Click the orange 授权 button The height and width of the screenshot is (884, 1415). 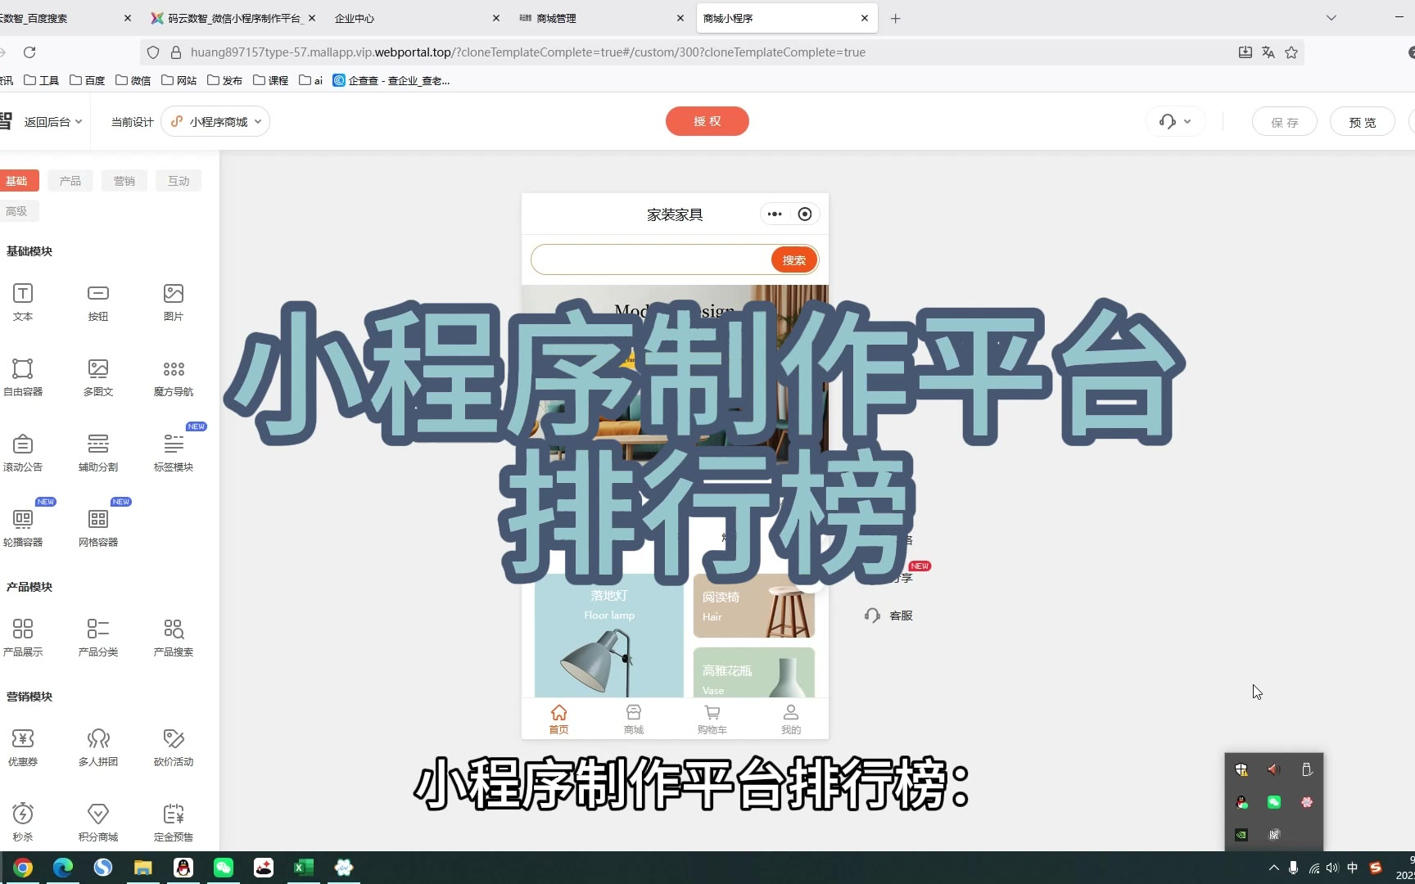[707, 121]
